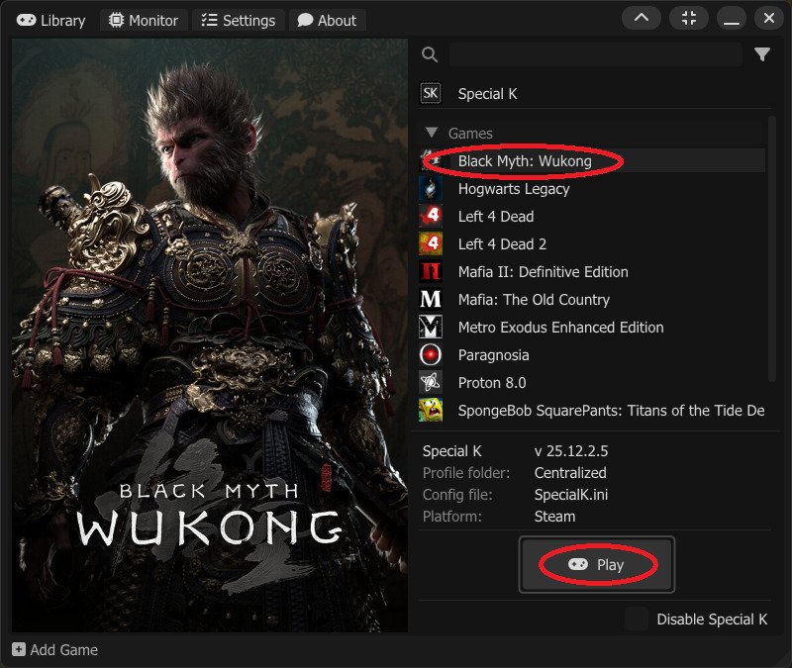Click the Mafia II red icon
This screenshot has height=668, width=792.
431,271
